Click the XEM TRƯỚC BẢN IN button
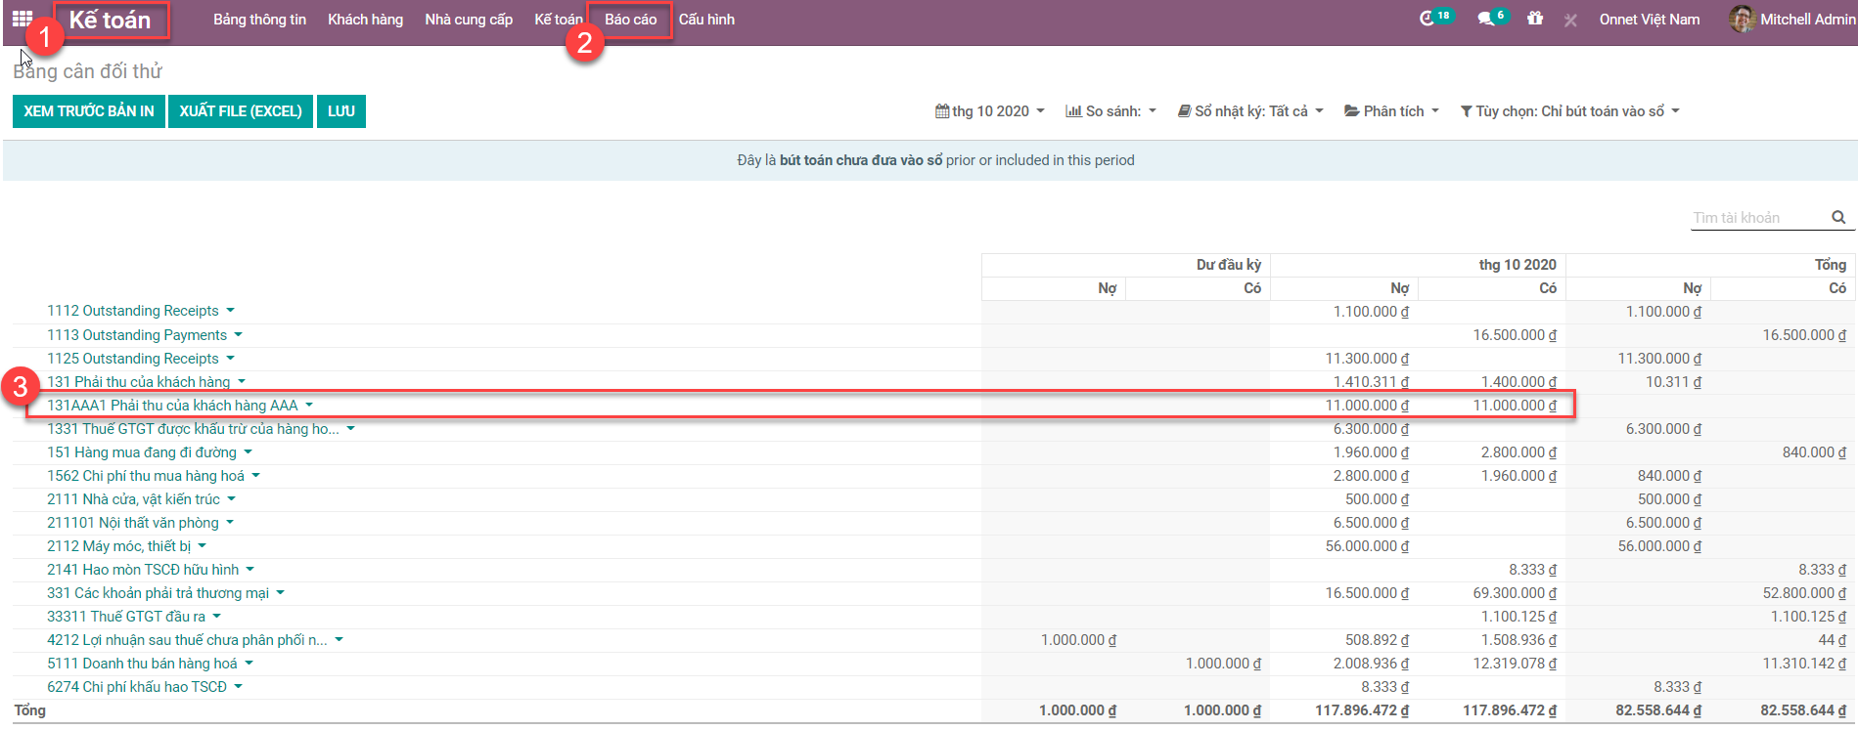 click(x=89, y=111)
